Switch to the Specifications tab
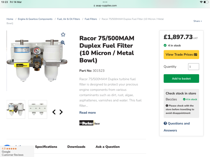Screen dimensions: 210x157 (x=46, y=147)
